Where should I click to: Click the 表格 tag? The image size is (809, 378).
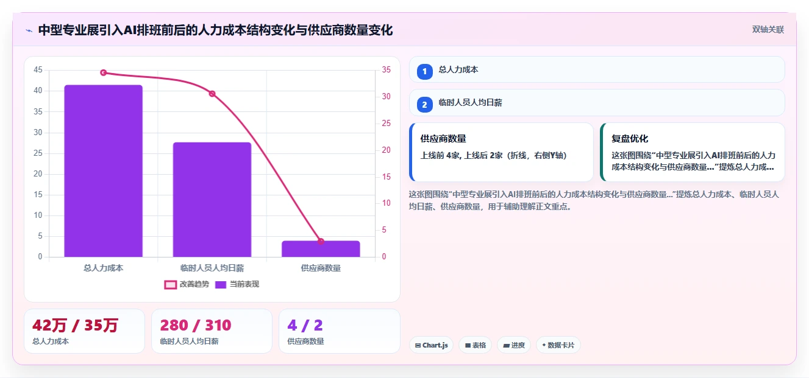(x=475, y=345)
